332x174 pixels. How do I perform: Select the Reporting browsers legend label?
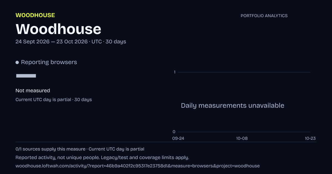(x=49, y=62)
